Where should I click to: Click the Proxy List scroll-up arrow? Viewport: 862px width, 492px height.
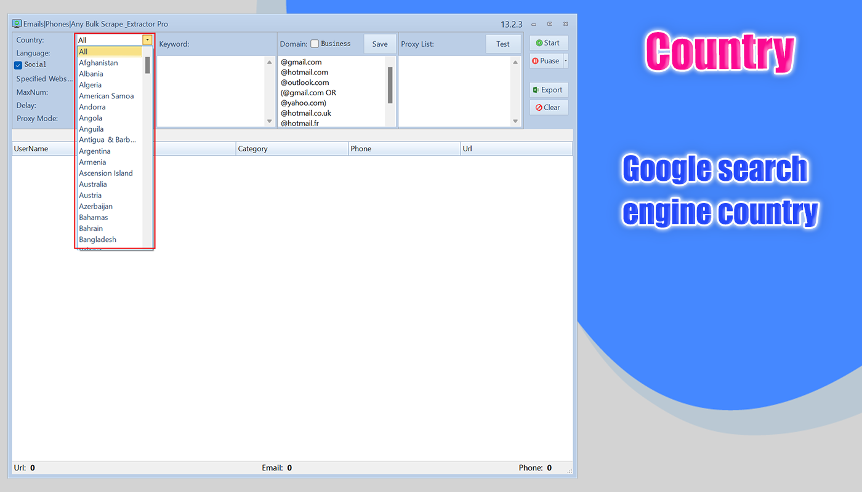click(x=515, y=62)
